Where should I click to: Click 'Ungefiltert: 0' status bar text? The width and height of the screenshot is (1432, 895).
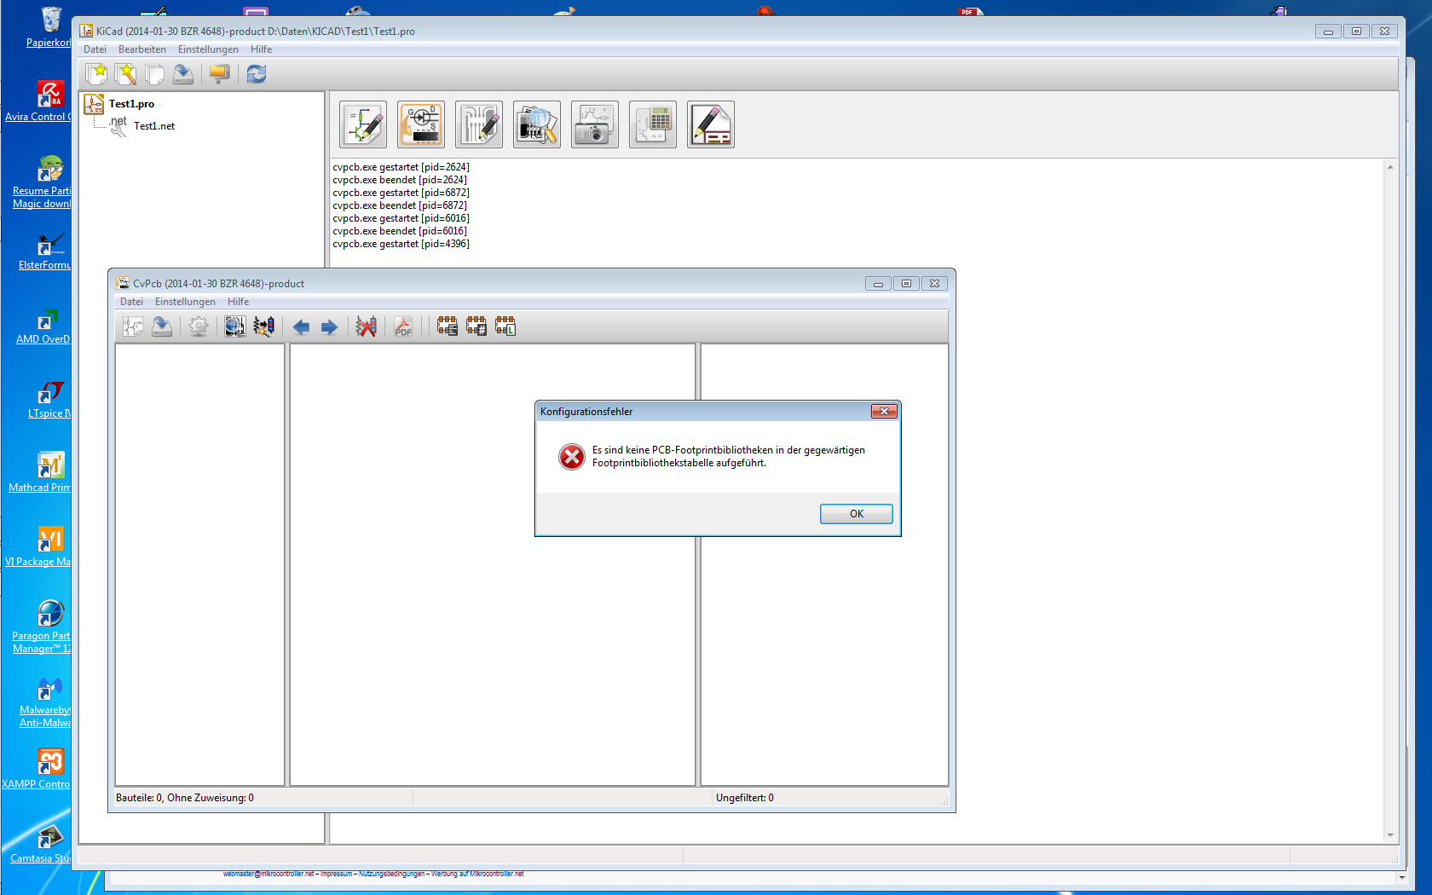(x=745, y=798)
